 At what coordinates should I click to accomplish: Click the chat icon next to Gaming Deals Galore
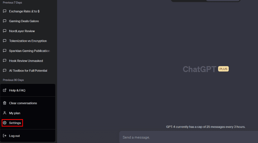coord(5,21)
